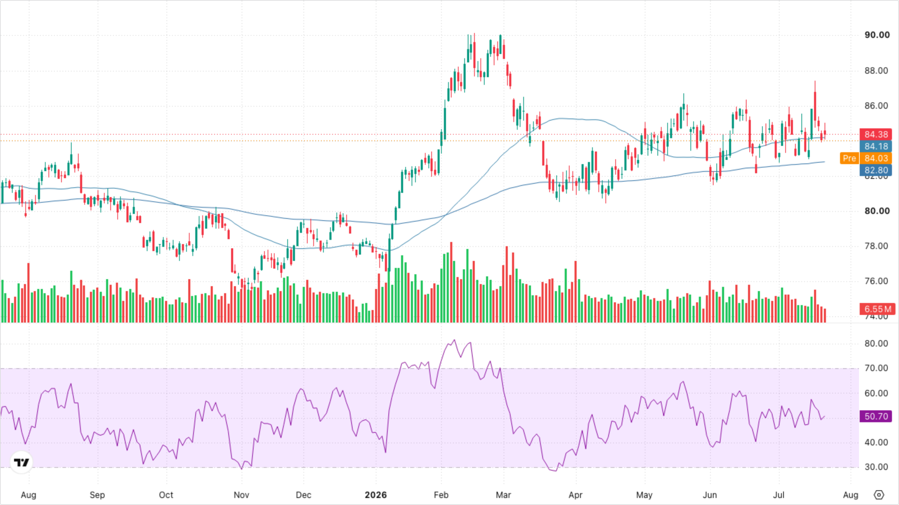Image resolution: width=899 pixels, height=505 pixels.
Task: Click the 30.00 RSI oversold level label
Action: (876, 467)
